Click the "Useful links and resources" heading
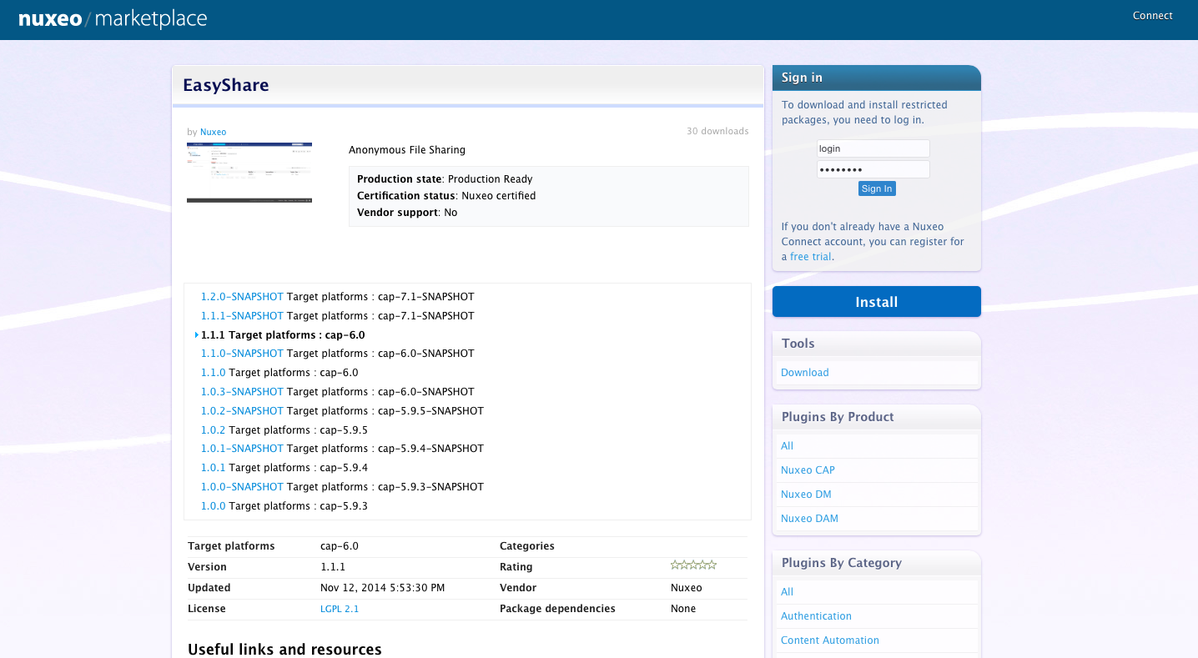Image resolution: width=1198 pixels, height=658 pixels. [x=284, y=649]
